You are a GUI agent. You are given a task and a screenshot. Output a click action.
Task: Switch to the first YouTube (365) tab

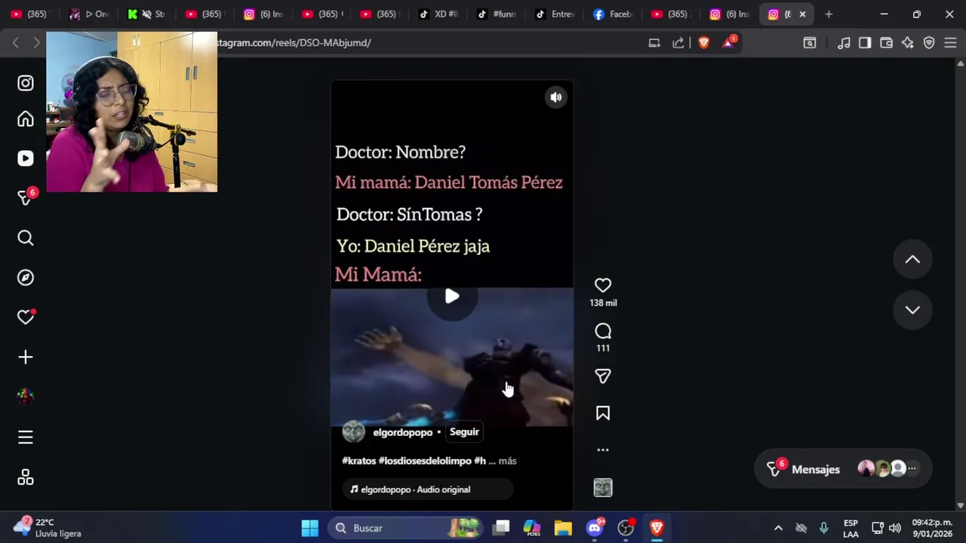(29, 14)
